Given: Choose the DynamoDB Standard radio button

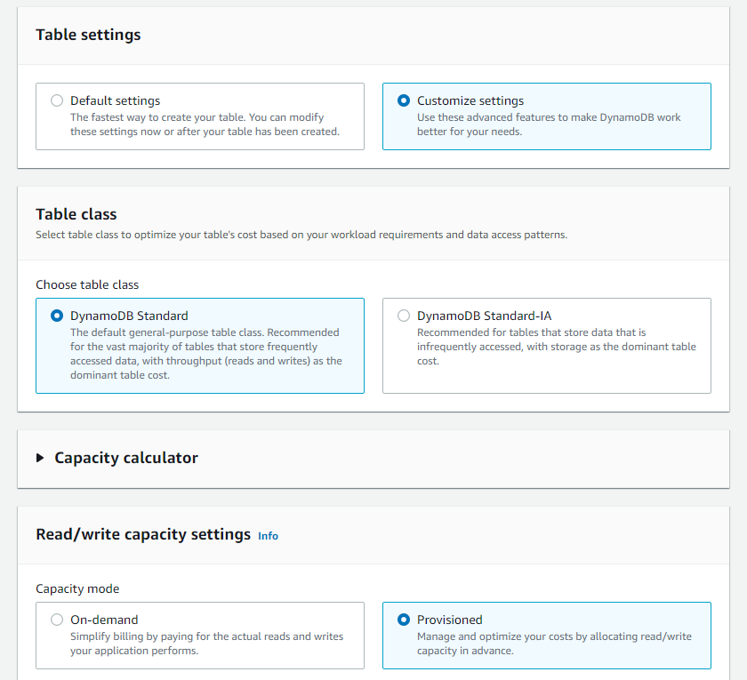Looking at the screenshot, I should 57,316.
